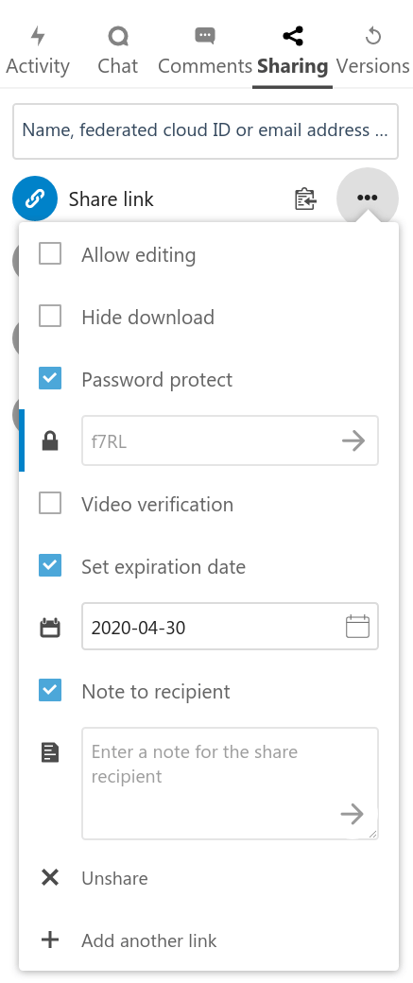Submit password with the arrow icon
The height and width of the screenshot is (983, 413).
coord(354,440)
